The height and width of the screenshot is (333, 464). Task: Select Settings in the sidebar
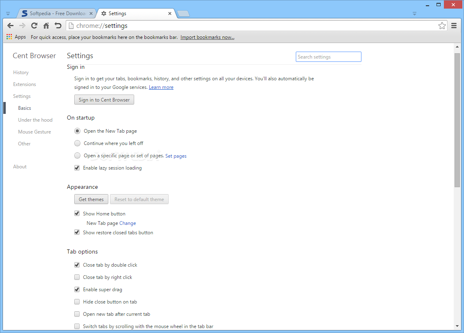point(22,96)
